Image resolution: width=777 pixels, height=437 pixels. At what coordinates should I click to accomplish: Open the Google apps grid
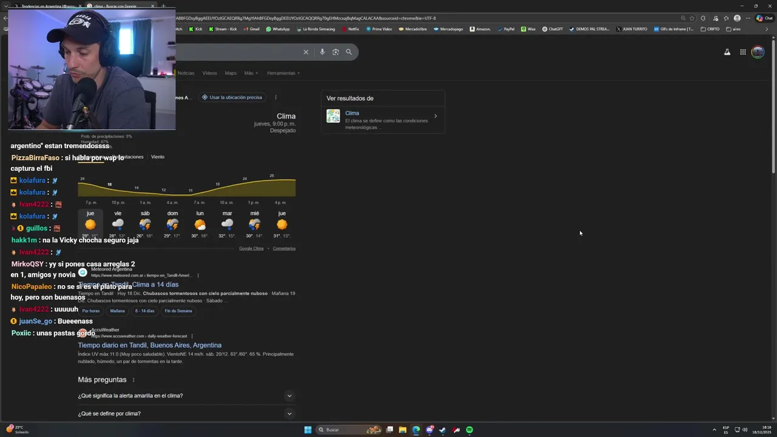click(x=742, y=52)
